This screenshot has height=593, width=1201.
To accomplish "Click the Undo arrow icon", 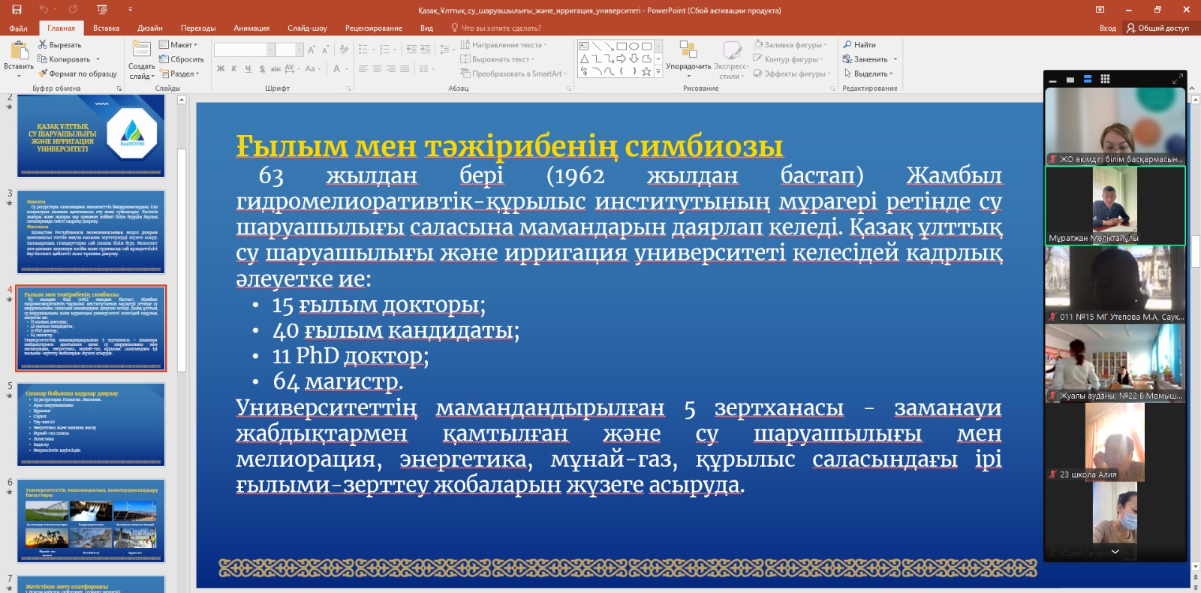I will 44,10.
